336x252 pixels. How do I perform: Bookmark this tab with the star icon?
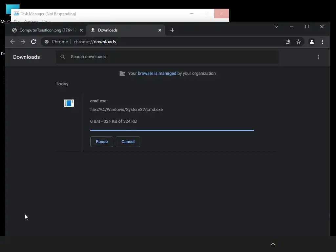pyautogui.click(x=299, y=42)
